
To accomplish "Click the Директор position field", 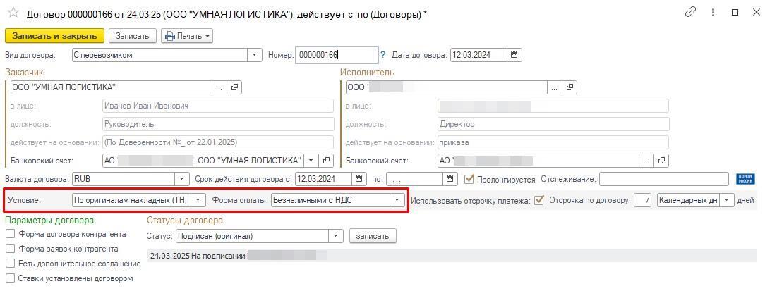I will [553, 124].
